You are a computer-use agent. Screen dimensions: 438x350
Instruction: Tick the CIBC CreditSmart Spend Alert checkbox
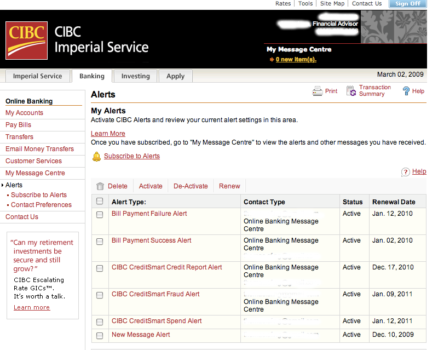click(100, 322)
